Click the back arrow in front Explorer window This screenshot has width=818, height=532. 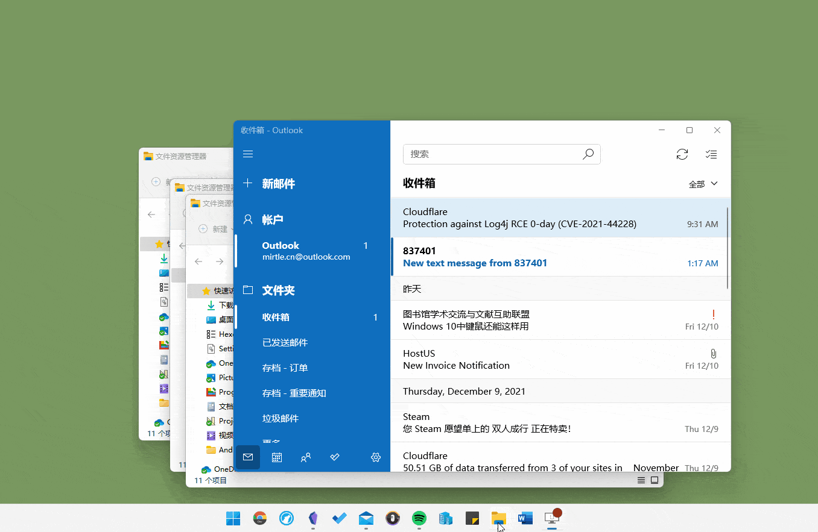pos(198,261)
